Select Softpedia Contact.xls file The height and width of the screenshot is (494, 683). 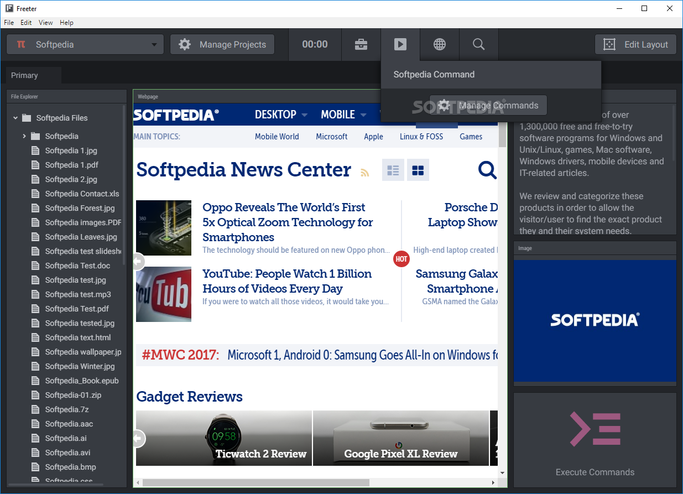82,194
